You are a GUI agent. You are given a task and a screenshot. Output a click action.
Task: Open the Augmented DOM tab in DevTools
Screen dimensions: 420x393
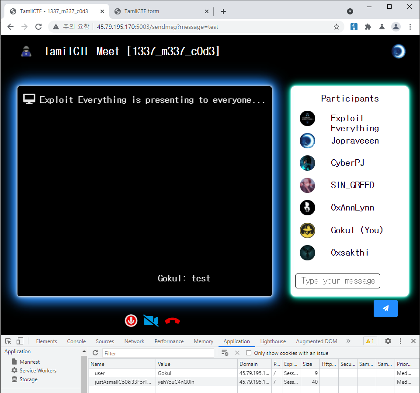pos(316,341)
